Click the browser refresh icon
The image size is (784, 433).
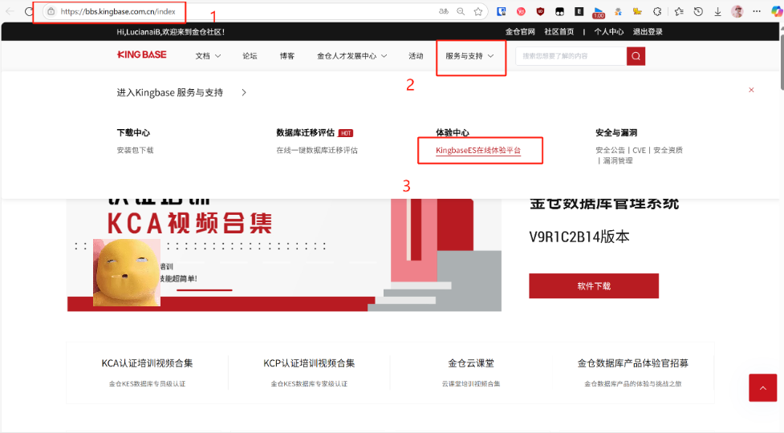[x=29, y=11]
